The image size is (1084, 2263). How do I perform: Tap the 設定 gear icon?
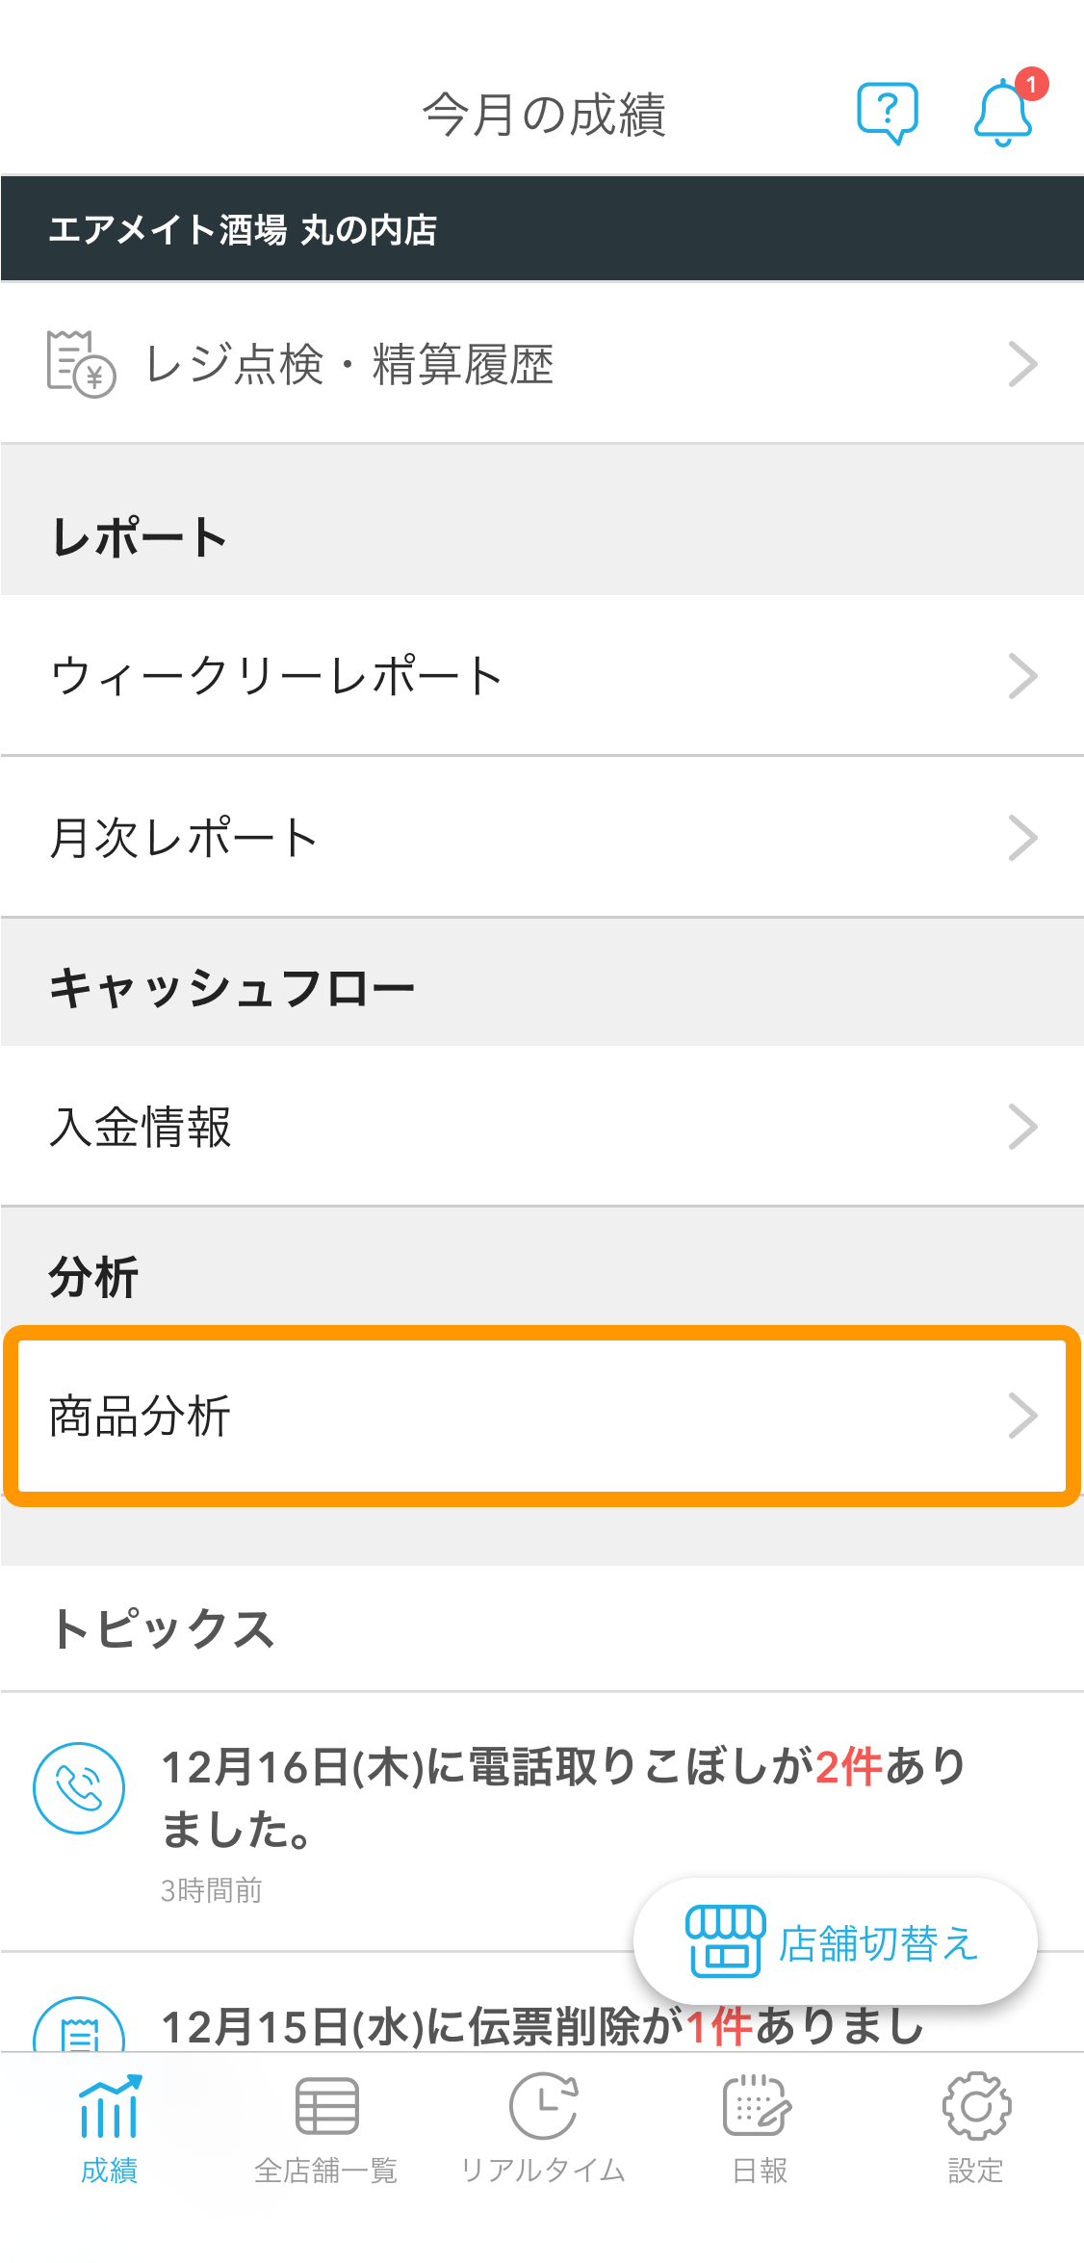pos(975,2104)
